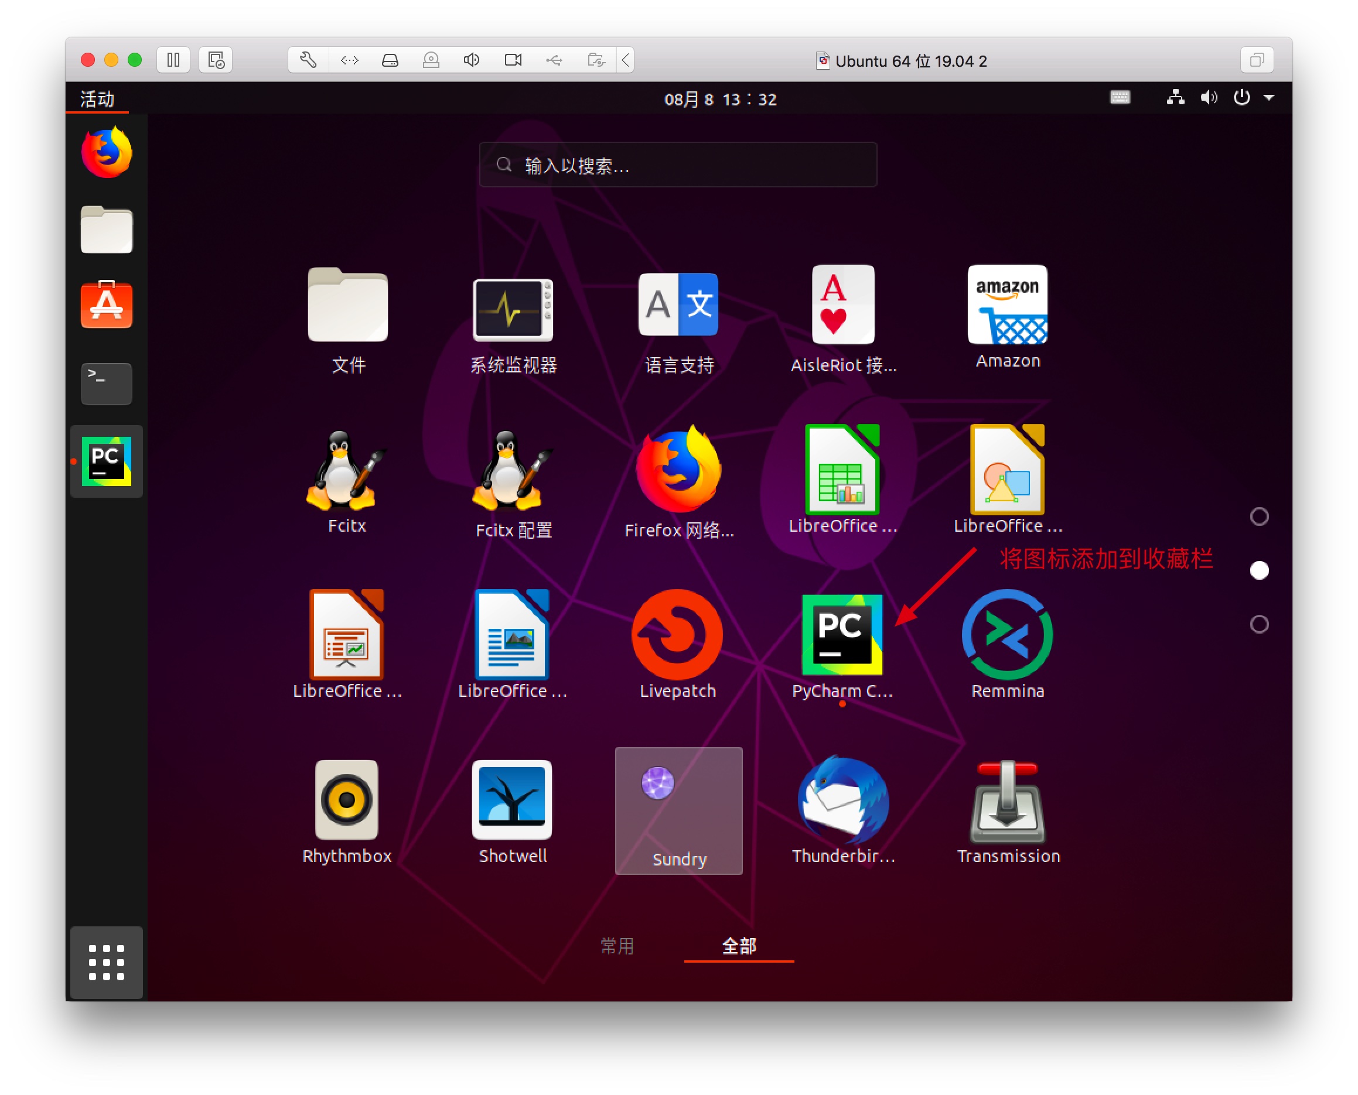Take a VM snapshot
The image size is (1358, 1095).
pyautogui.click(x=216, y=60)
